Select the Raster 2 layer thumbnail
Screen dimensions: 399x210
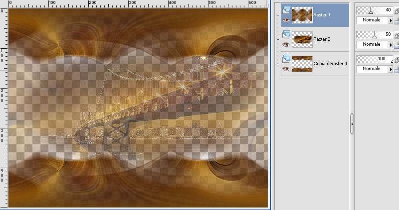pos(302,39)
